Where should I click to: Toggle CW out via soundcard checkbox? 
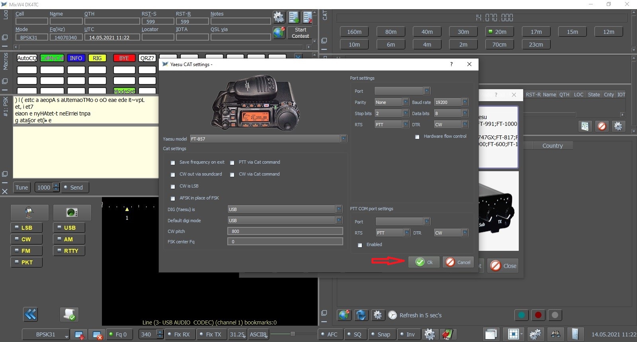coord(173,174)
